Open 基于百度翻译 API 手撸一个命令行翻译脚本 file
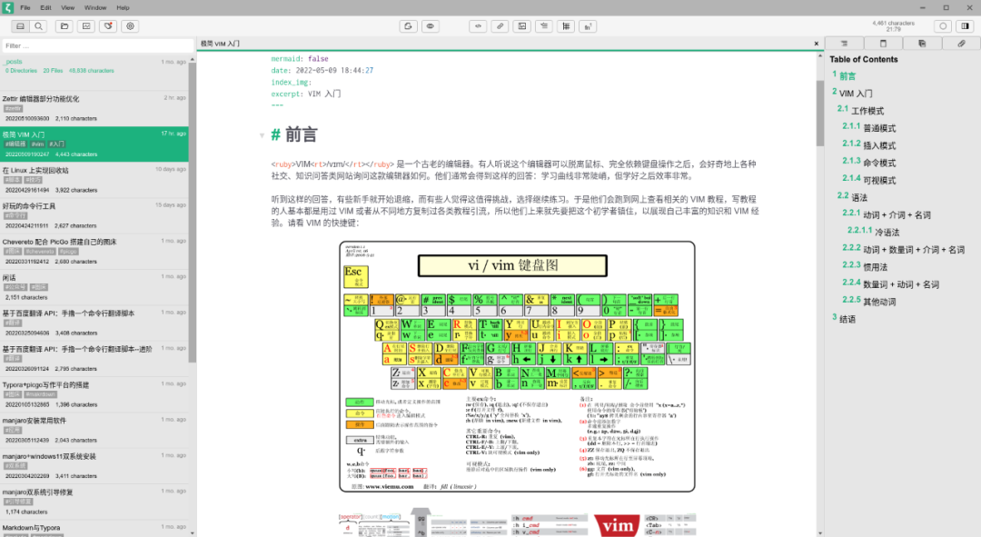981x537 pixels. [94, 323]
